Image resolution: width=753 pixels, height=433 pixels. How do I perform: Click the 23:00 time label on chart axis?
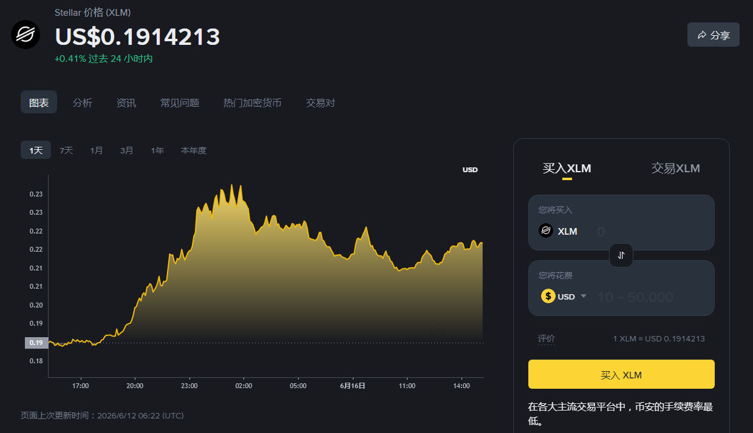189,386
